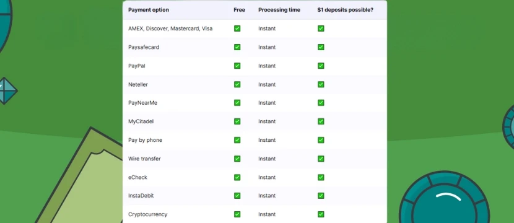The width and height of the screenshot is (514, 223).
Task: Select the Neteller payment option
Action: tap(138, 84)
